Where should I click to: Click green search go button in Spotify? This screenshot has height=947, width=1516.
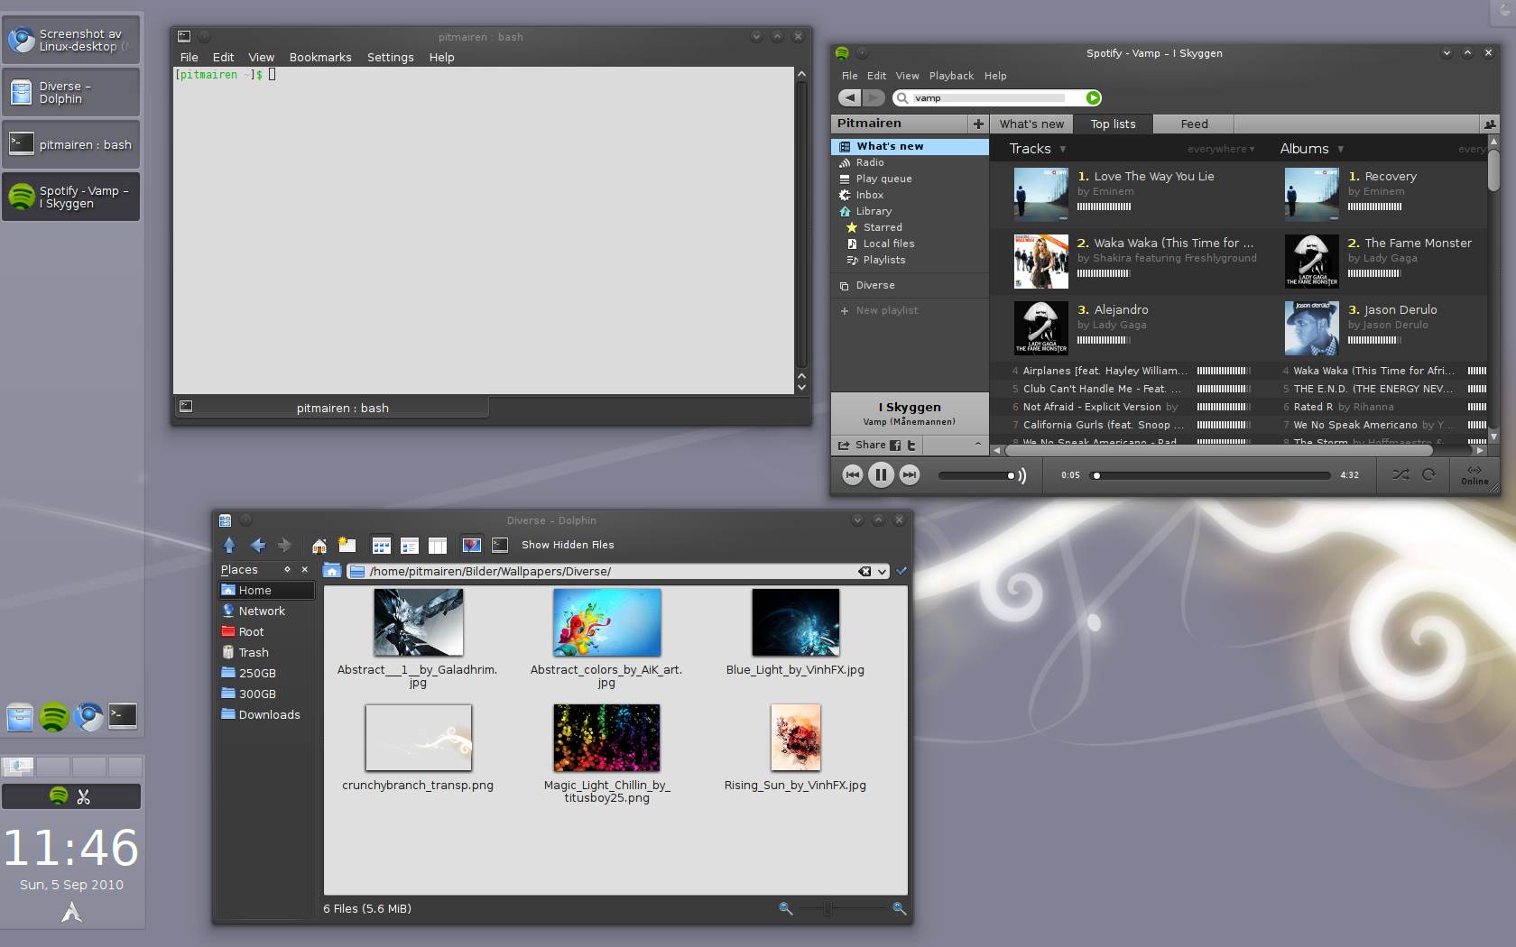click(x=1094, y=97)
